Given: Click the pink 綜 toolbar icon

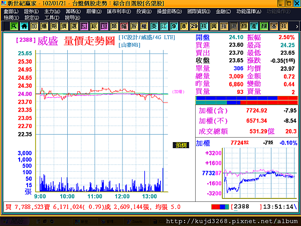Looking at the screenshot, I should (x=104, y=26).
